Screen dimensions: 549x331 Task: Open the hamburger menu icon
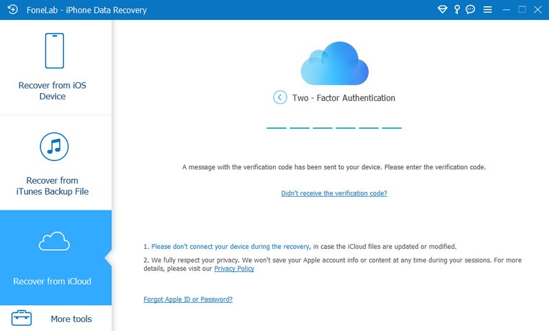click(487, 10)
